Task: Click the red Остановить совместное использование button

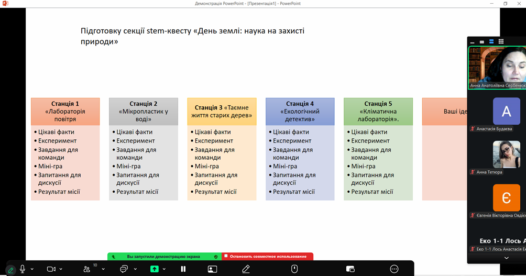Action: 267,257
